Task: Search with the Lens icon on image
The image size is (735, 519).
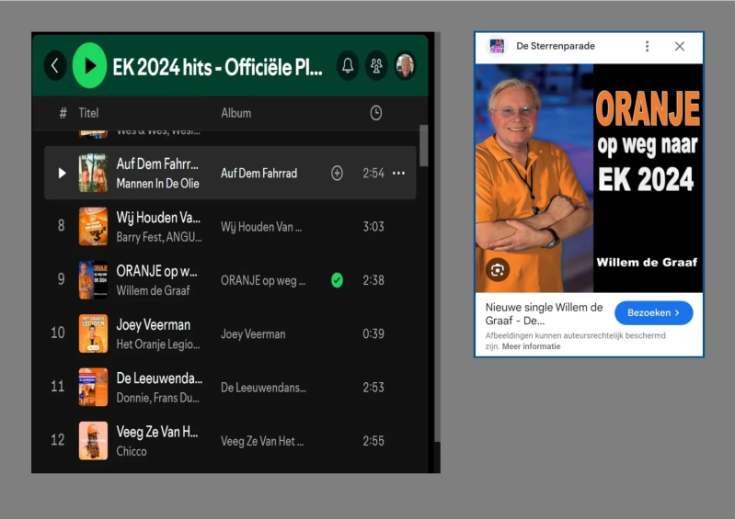Action: pyautogui.click(x=498, y=269)
